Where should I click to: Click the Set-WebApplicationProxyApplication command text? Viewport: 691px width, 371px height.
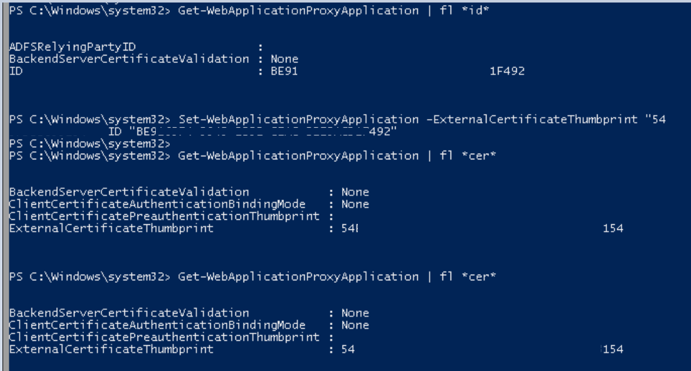pyautogui.click(x=298, y=119)
